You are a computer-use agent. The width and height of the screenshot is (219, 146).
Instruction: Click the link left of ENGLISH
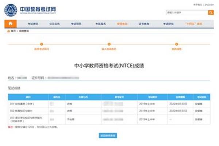(x=197, y=5)
